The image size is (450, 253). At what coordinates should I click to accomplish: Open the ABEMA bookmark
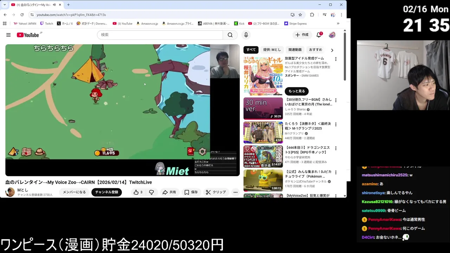214,24
